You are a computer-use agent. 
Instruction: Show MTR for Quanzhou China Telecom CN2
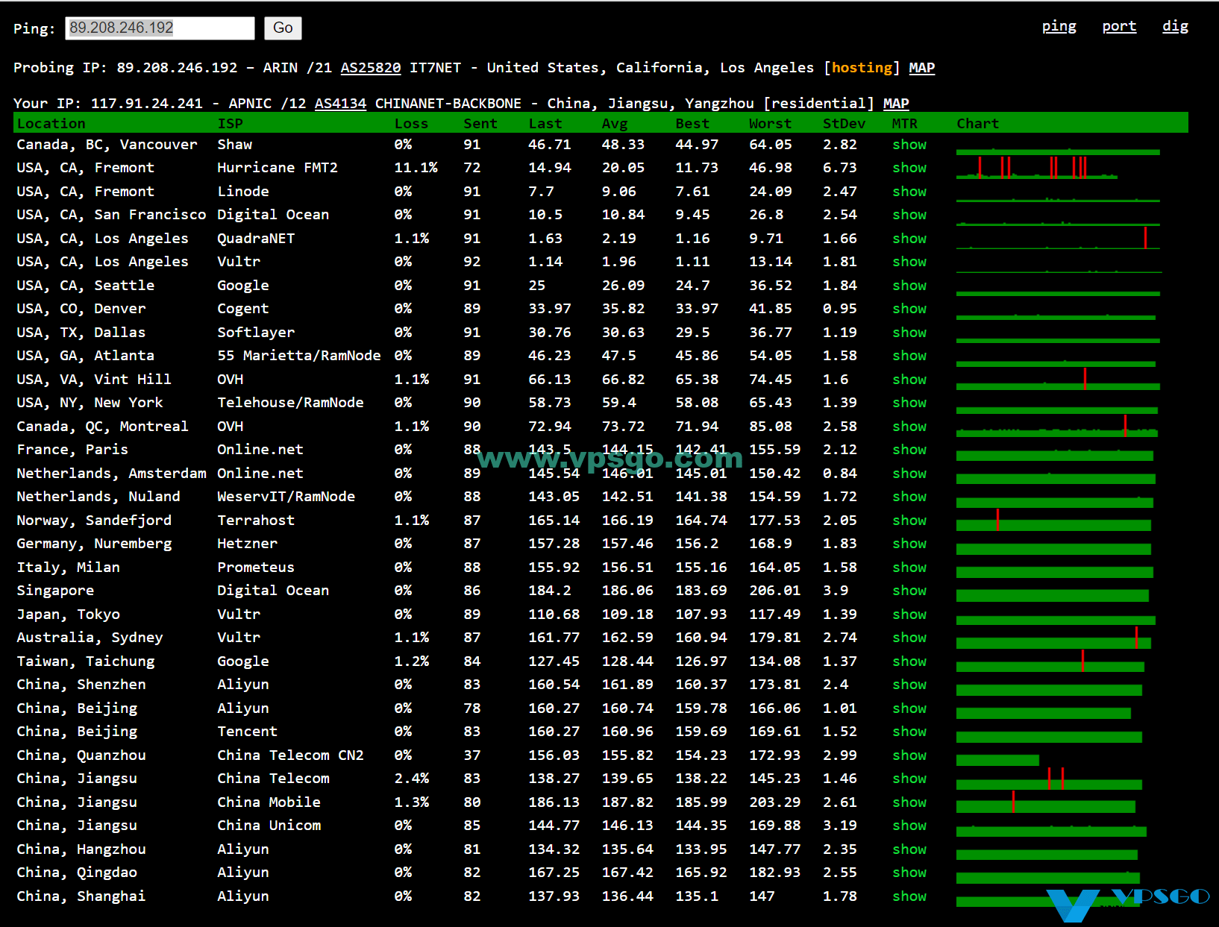click(909, 755)
